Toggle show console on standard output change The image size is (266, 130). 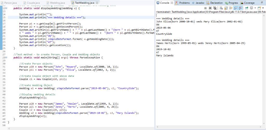click(x=235, y=8)
